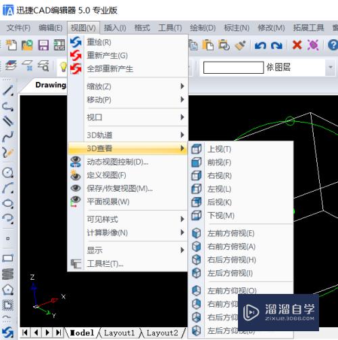The image size is (338, 340).
Task: Click the Top view cube icon
Action: [196, 149]
